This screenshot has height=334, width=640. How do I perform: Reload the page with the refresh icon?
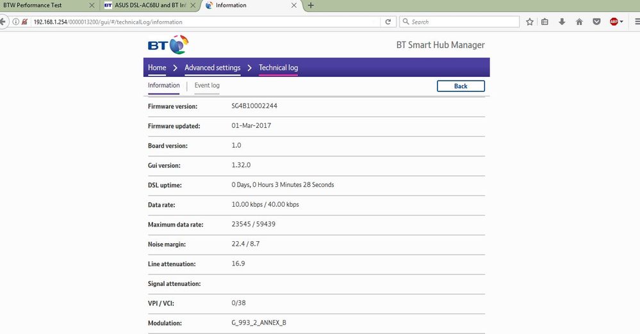(388, 22)
